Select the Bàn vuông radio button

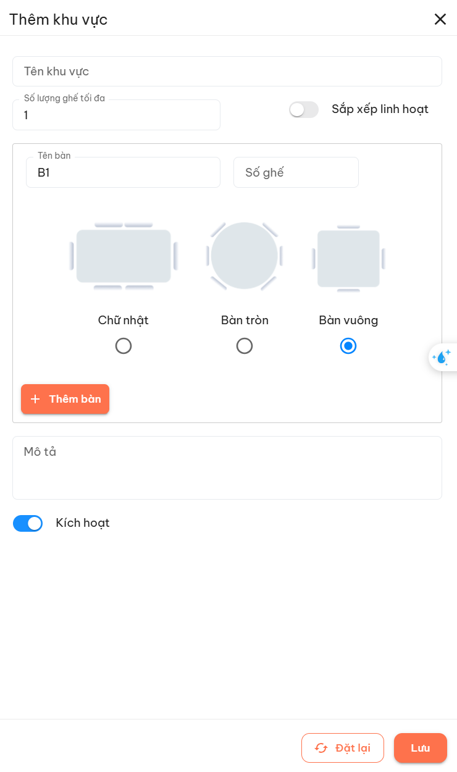point(348,346)
